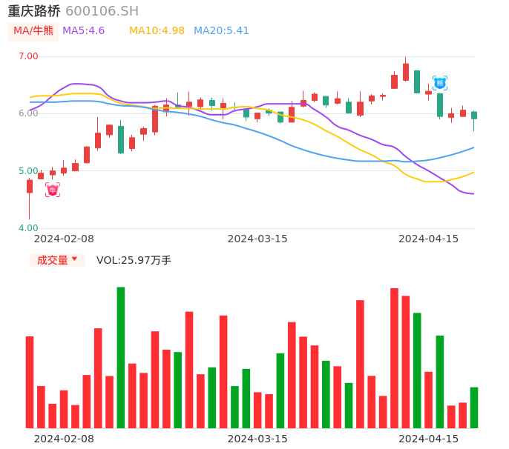Click the MA20:5.41 legend label
Image resolution: width=509 pixels, height=449 pixels.
pyautogui.click(x=221, y=31)
